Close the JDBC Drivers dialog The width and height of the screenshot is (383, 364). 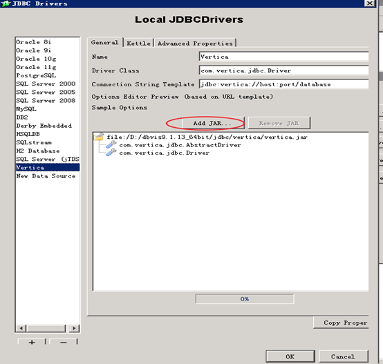pyautogui.click(x=370, y=3)
